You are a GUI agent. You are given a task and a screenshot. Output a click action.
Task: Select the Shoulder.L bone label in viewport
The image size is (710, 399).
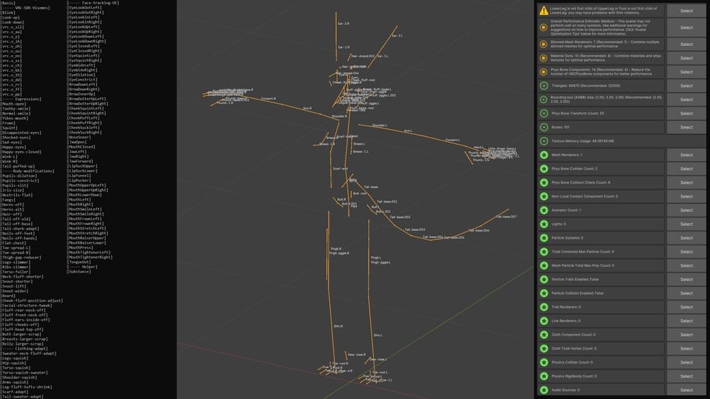[x=379, y=125]
